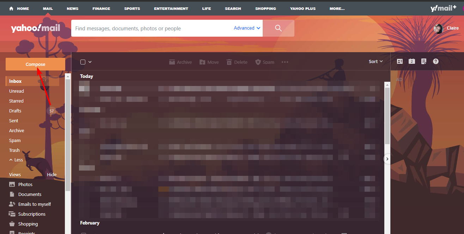Screen dimensions: 464x234
Task: Click the yahoo!mail logo
Action: 35,28
